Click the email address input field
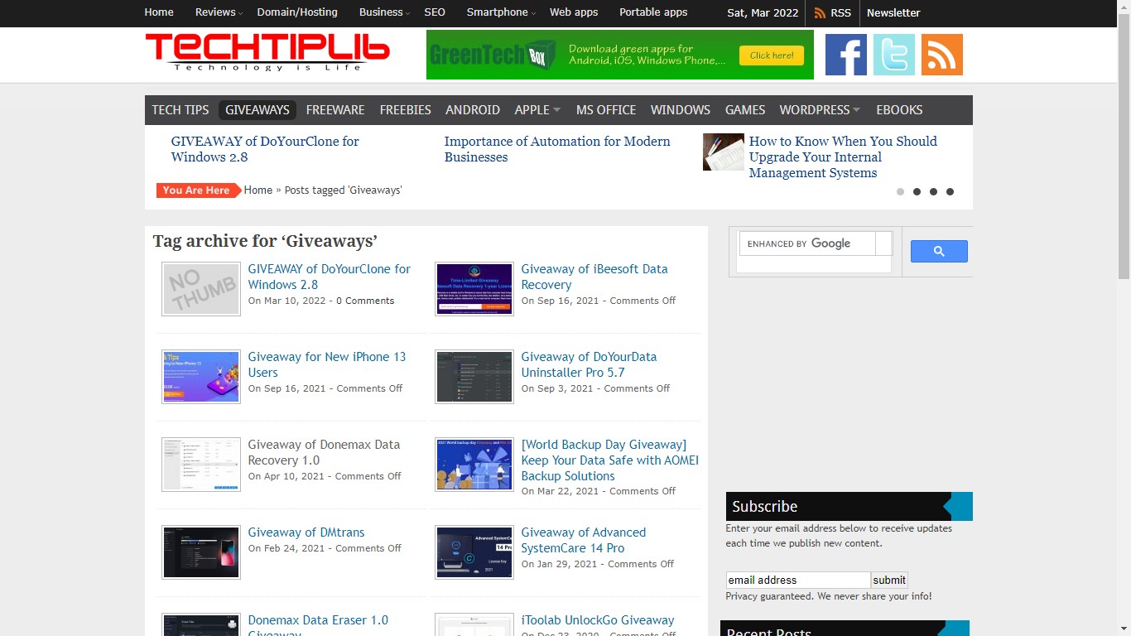The width and height of the screenshot is (1131, 636). tap(798, 580)
